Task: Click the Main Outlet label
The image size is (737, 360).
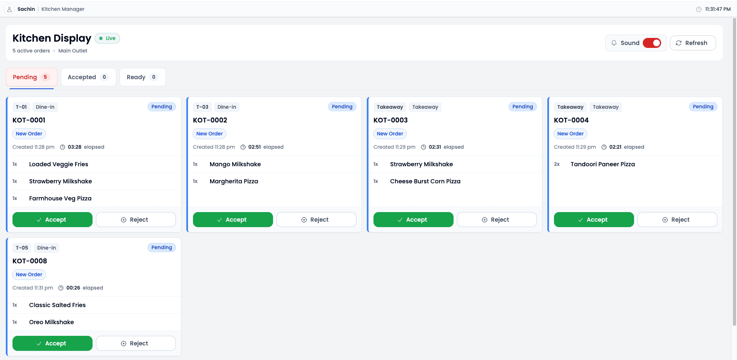Action: tap(73, 51)
